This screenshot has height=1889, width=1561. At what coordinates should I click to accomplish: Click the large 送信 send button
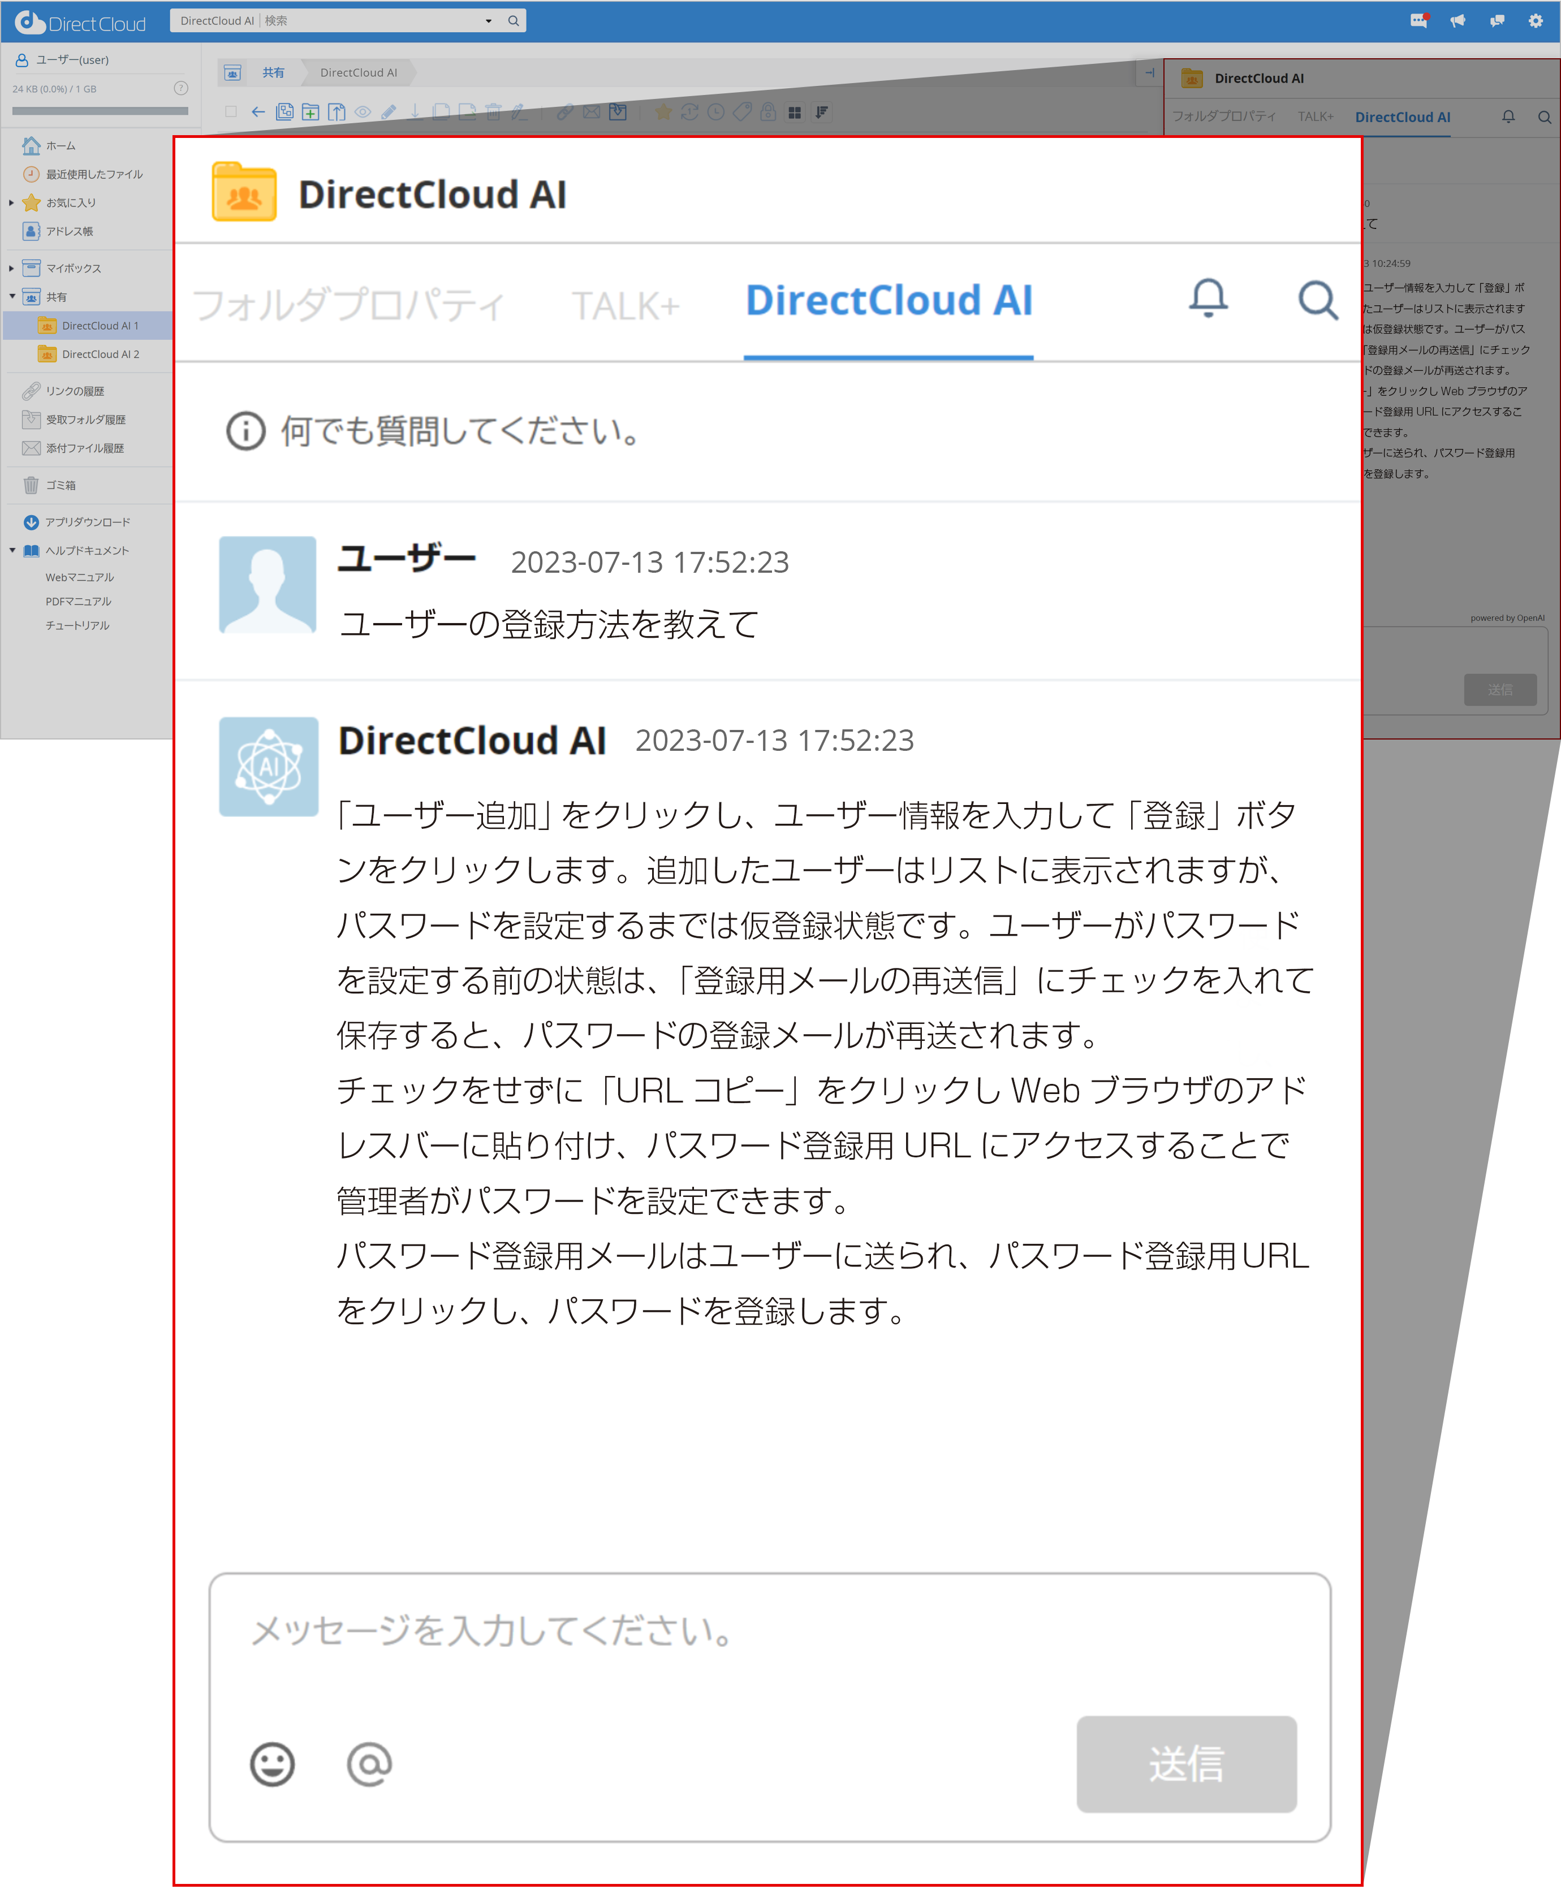pyautogui.click(x=1187, y=1764)
